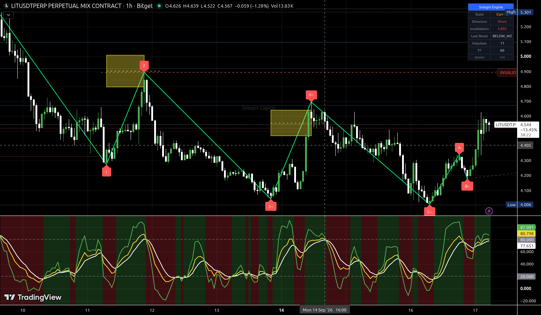The height and width of the screenshot is (315, 541).
Task: Click the Impulses value 11
Action: 502,43
